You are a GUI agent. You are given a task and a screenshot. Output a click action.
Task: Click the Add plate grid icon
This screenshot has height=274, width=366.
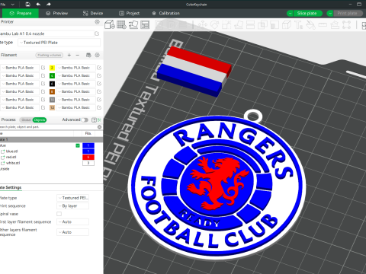click(x=121, y=25)
